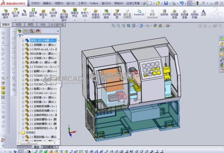This screenshot has width=224, height=153.
Task: Open Design Library folder in task pane
Action: (222, 54)
